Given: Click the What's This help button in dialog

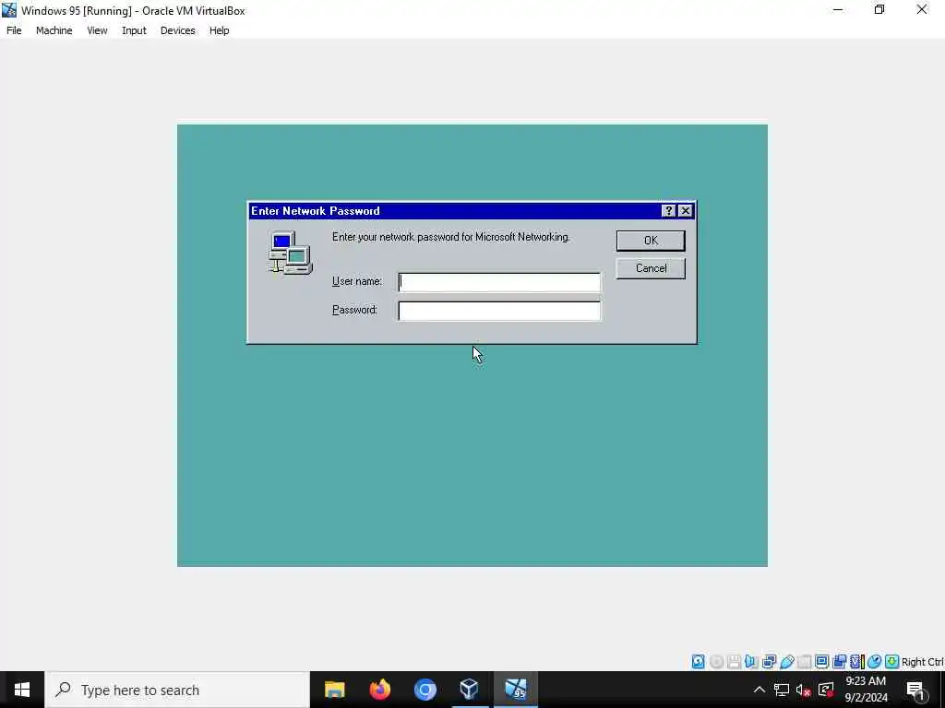Looking at the screenshot, I should coord(668,211).
